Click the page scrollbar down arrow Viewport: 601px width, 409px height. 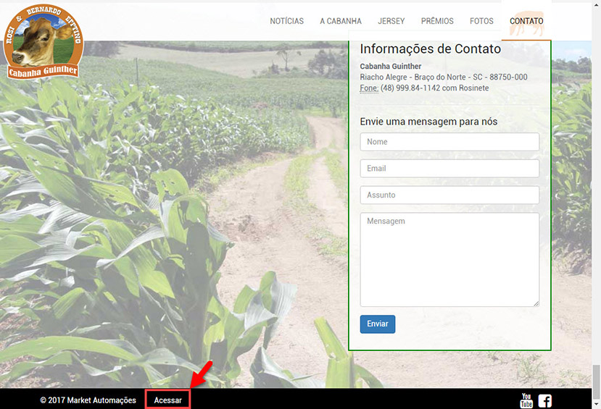[596, 404]
